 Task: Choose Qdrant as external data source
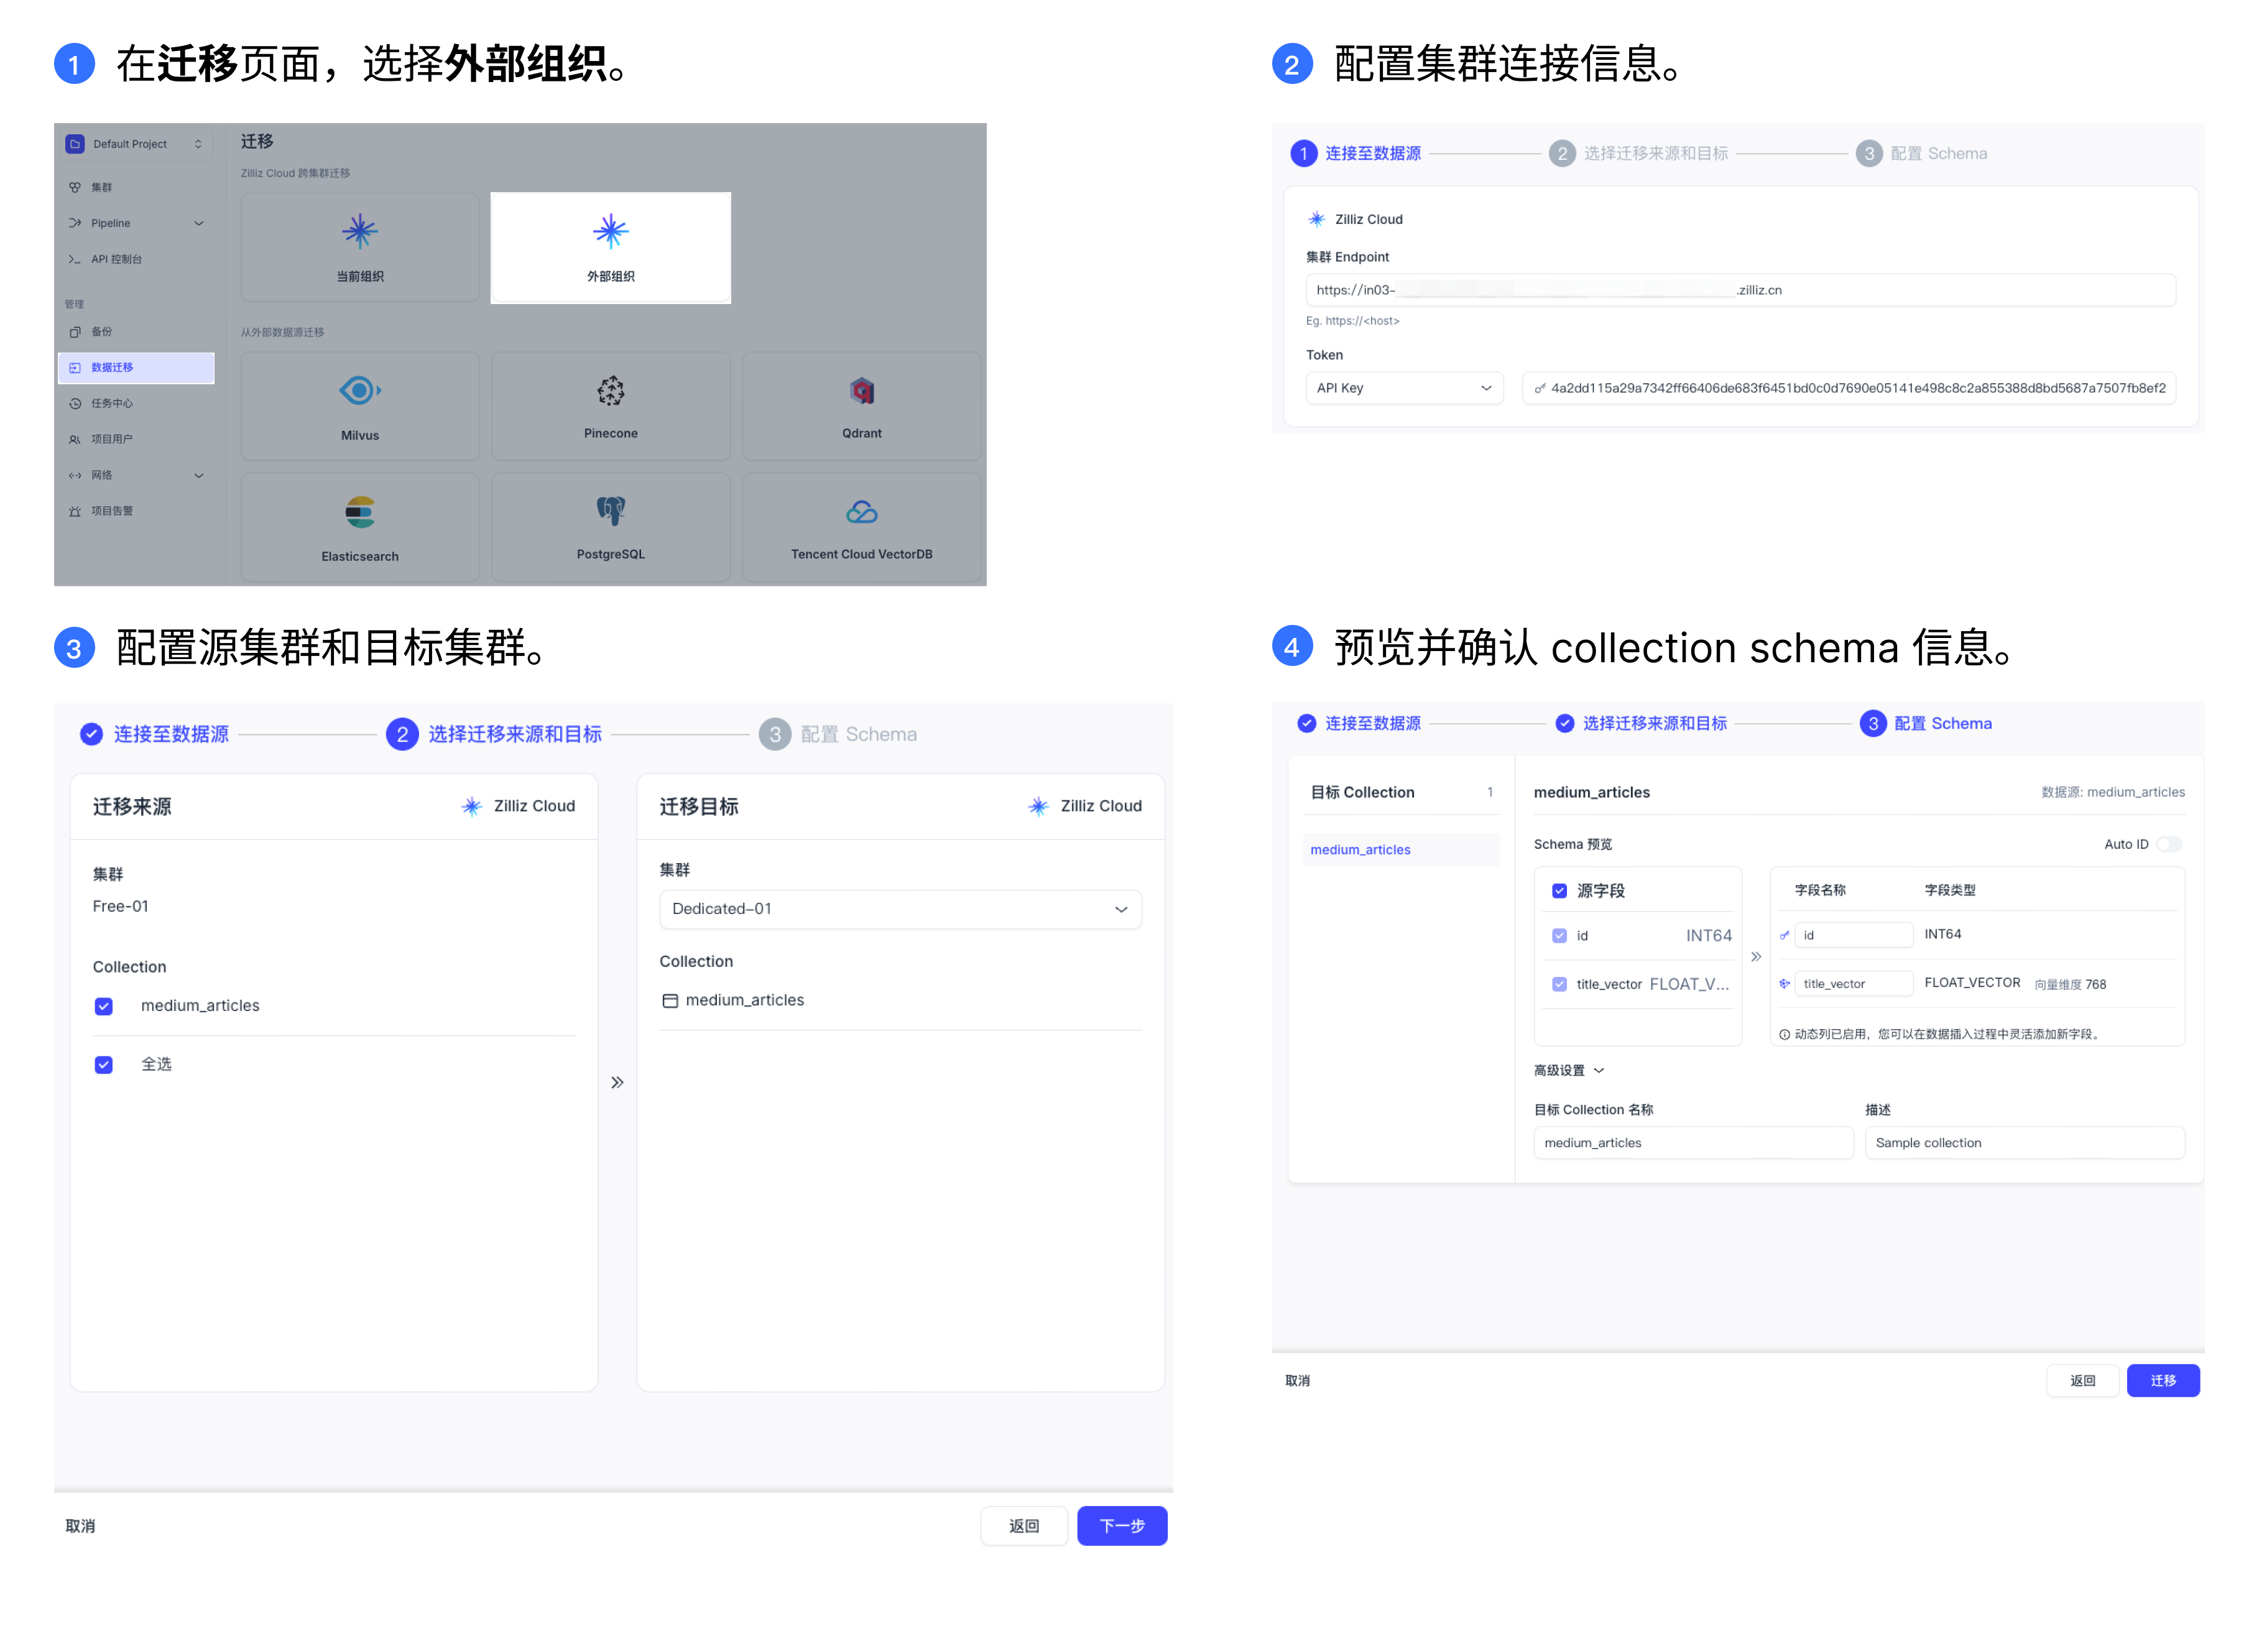[862, 407]
